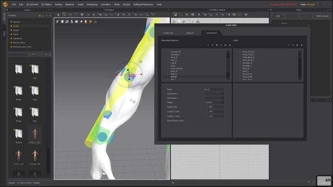Open the Settings/Preferences menu
Screen dimensions: 333x187
point(144,5)
